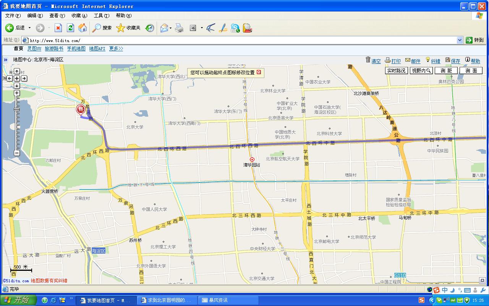The height and width of the screenshot is (306, 489).
Task: Click the 视野内 search-in-view button
Action: (x=421, y=71)
